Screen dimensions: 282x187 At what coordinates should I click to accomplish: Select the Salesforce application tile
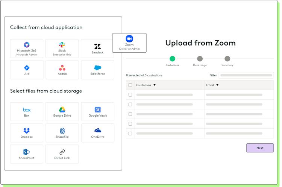[x=97, y=70]
